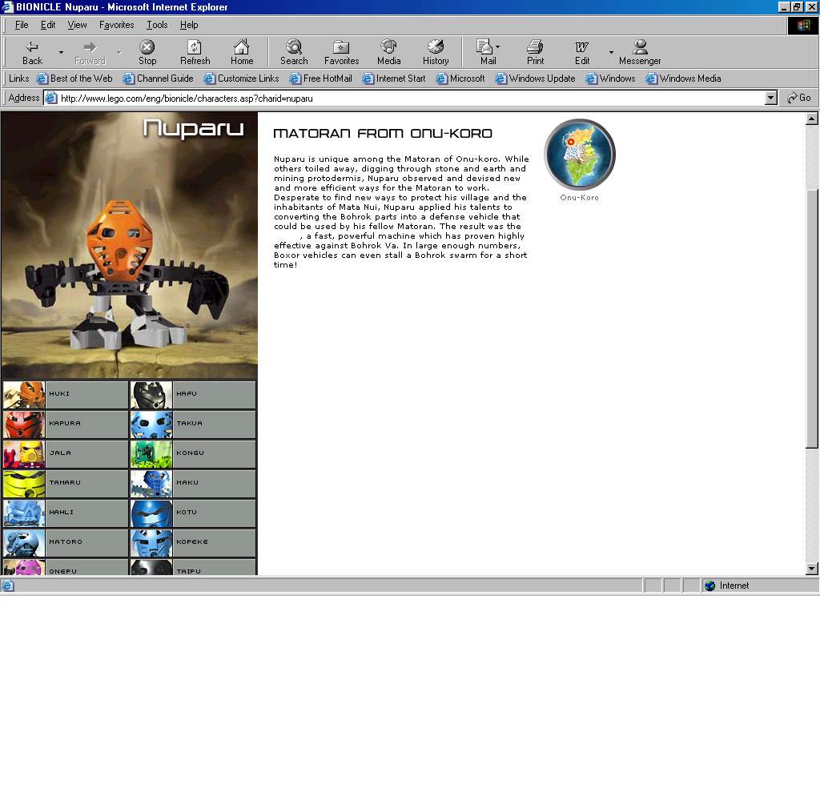Open the Favorites toolbar pane
The width and height of the screenshot is (820, 801).
click(x=341, y=52)
